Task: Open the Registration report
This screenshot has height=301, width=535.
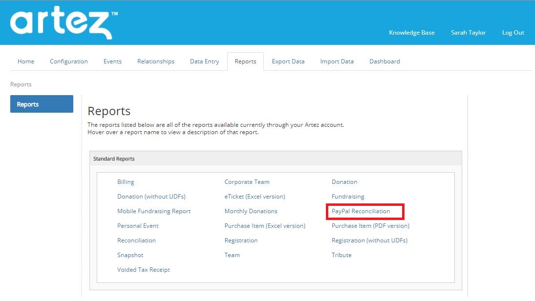Action: coord(241,241)
